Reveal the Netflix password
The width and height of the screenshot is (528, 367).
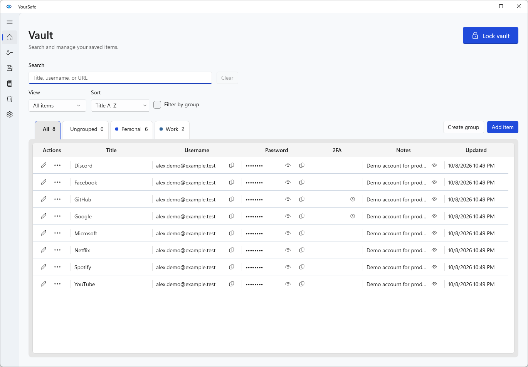(x=288, y=250)
